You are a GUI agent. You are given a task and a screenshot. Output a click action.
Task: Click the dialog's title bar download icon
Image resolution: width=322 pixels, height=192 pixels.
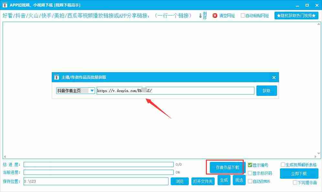pyautogui.click(x=57, y=77)
